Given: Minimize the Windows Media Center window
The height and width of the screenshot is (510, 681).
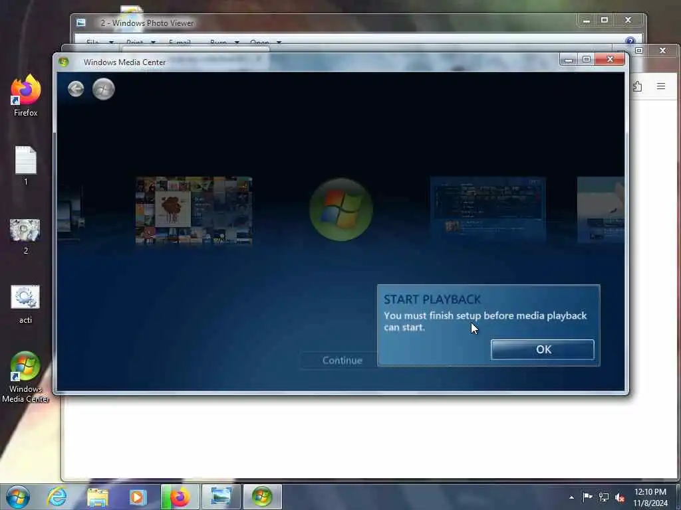Looking at the screenshot, I should [569, 59].
